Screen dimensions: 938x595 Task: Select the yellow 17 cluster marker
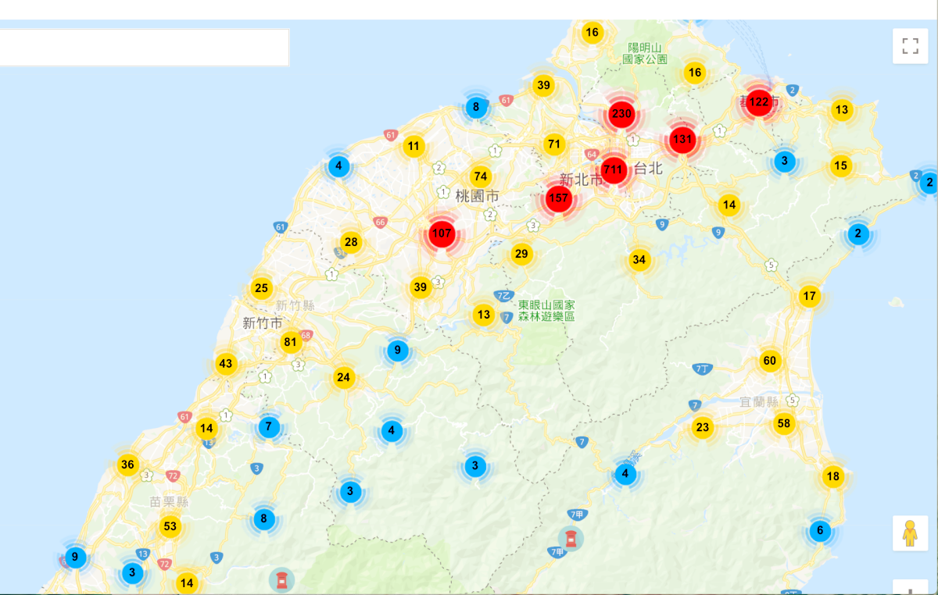coord(809,297)
